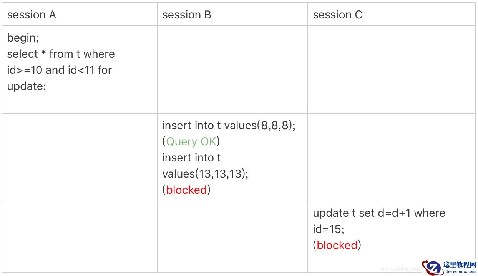Click the update; line in session A
478x276 pixels.
pyautogui.click(x=27, y=86)
